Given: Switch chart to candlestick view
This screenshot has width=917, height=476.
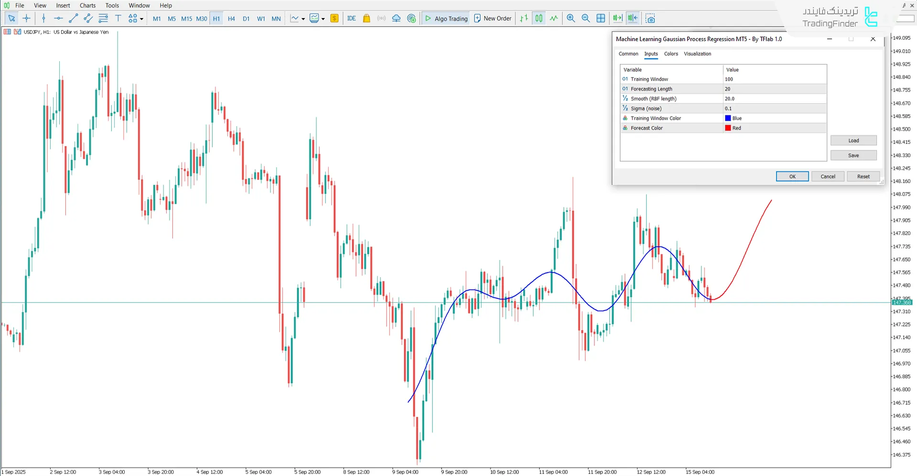Looking at the screenshot, I should [x=539, y=19].
